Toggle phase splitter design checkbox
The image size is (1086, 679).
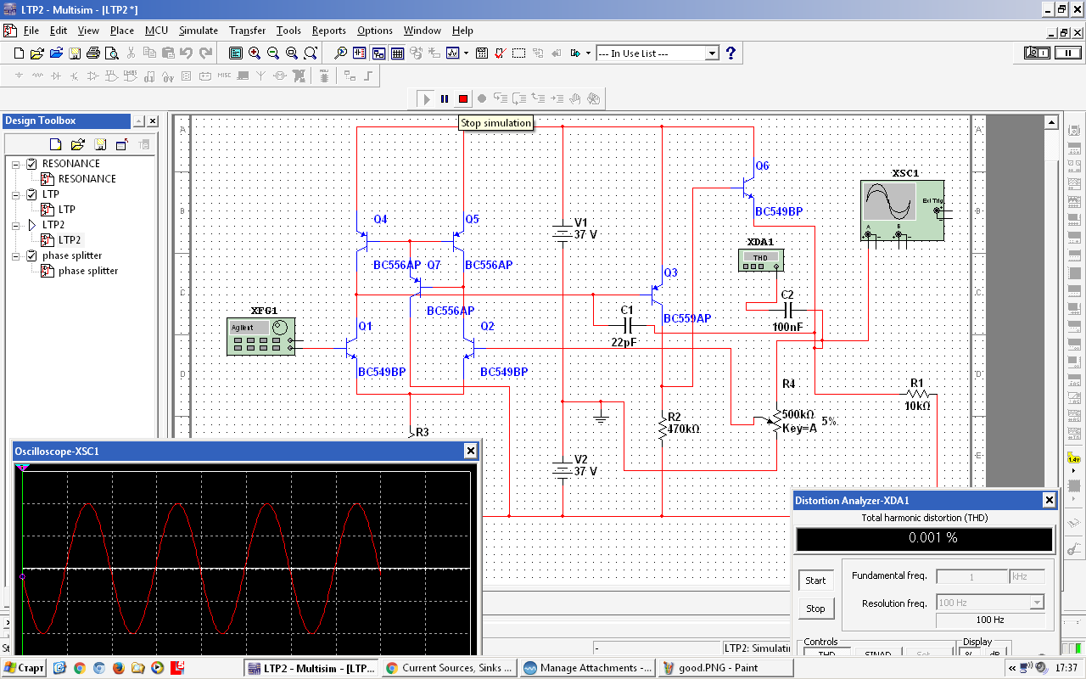32,255
